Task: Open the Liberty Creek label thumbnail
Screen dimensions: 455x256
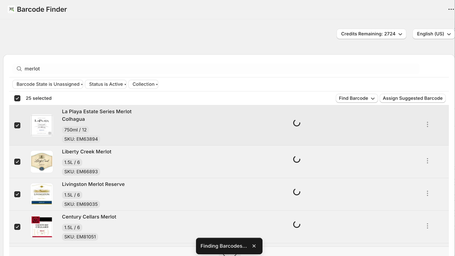Action: (x=42, y=162)
